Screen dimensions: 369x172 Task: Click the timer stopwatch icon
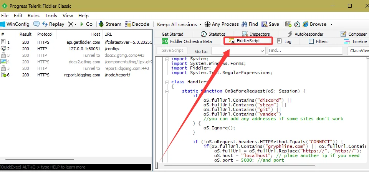click(x=298, y=24)
